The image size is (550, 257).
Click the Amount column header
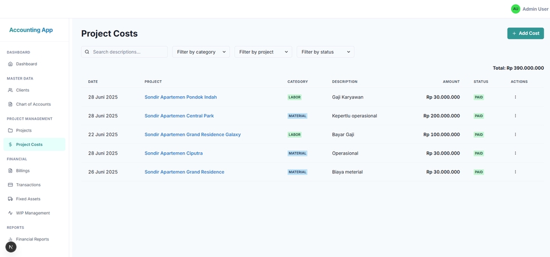(451, 82)
